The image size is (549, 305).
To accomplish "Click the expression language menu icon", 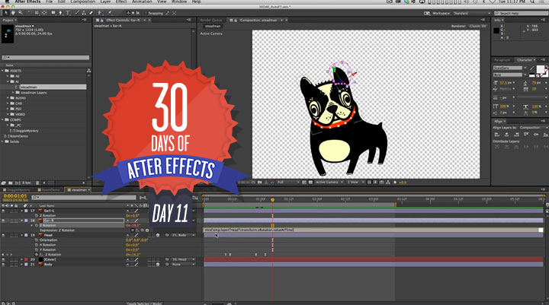I will pyautogui.click(x=147, y=230).
